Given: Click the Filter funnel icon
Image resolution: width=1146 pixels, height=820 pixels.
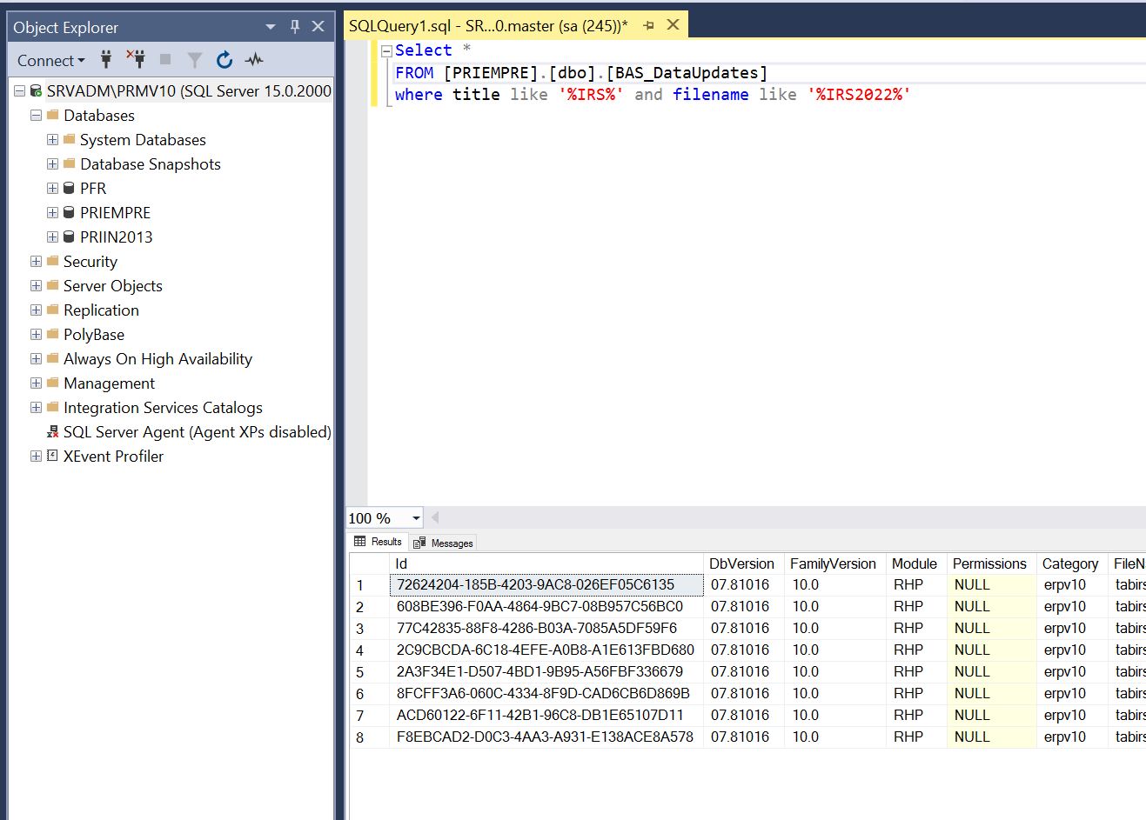Looking at the screenshot, I should pos(195,60).
